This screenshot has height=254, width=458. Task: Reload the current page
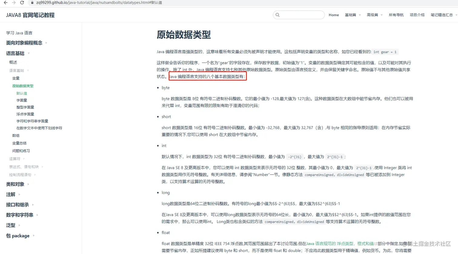[22, 2]
